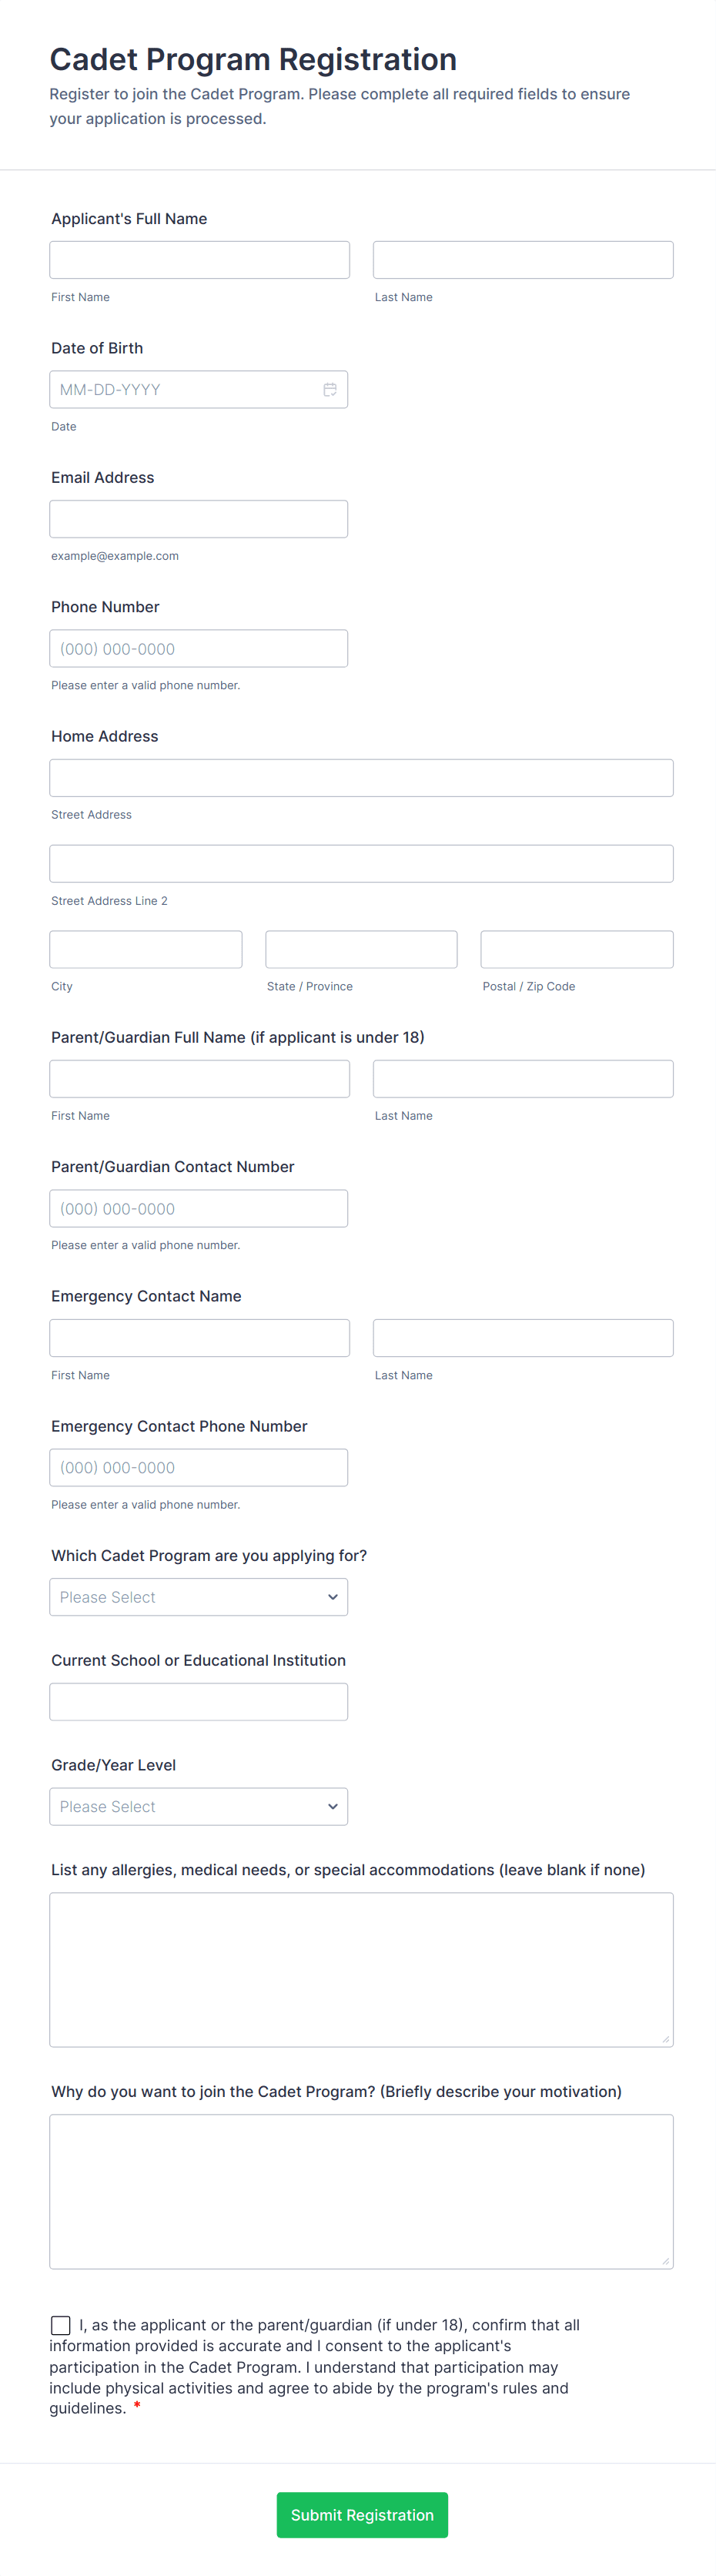
Task: Focus the applicant's First Name field
Action: 200,260
